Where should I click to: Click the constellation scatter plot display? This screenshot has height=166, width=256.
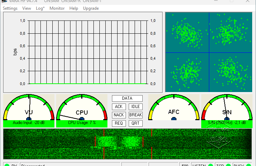tap(209, 52)
